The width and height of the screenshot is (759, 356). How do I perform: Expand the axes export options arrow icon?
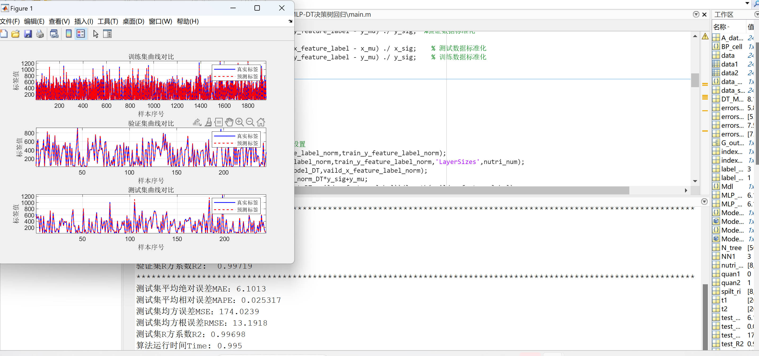pos(197,122)
